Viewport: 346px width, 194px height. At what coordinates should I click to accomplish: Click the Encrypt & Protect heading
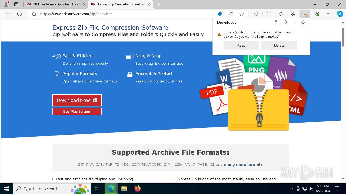coord(154,74)
